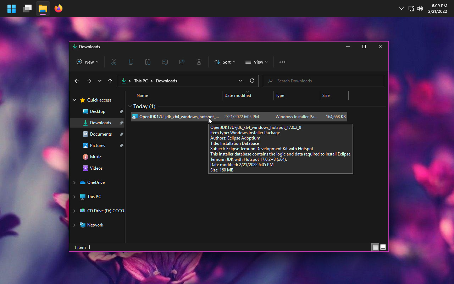Refresh the Downloads folder
This screenshot has height=284, width=454.
[252, 81]
